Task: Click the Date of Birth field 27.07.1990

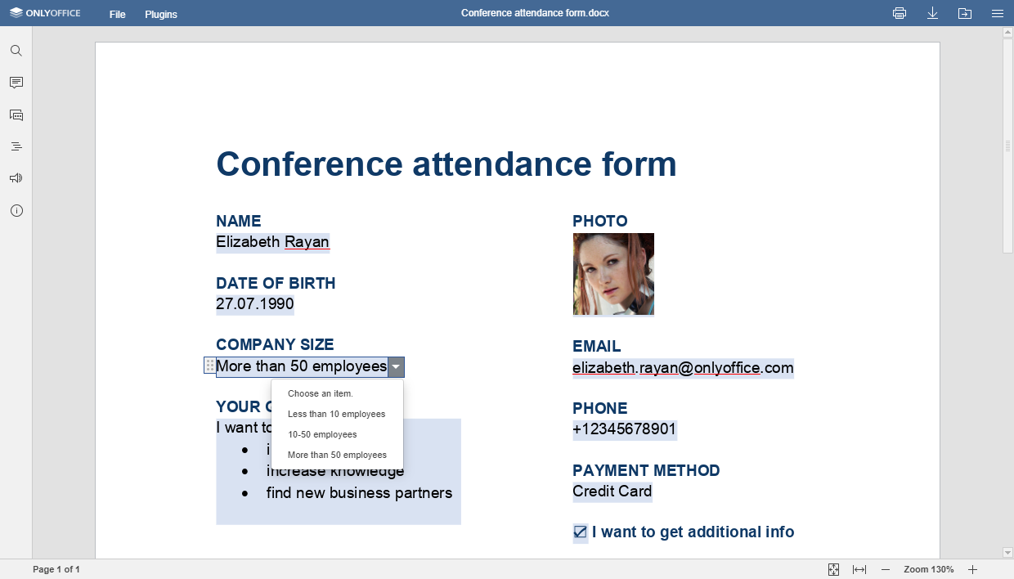Action: coord(255,304)
